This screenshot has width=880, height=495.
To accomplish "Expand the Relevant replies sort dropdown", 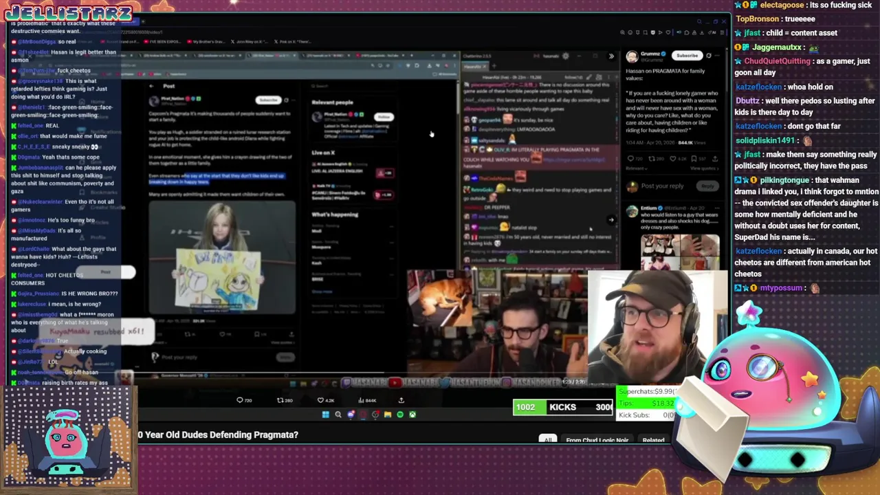I will click(637, 168).
